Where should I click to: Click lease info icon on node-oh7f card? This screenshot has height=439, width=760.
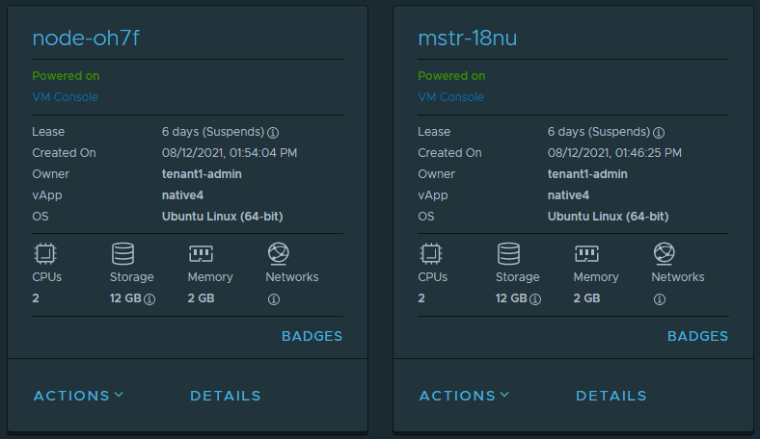[x=273, y=132]
